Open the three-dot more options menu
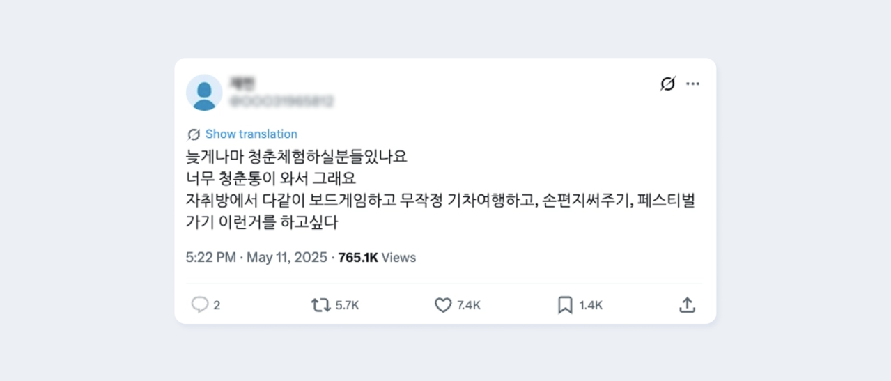 point(692,84)
